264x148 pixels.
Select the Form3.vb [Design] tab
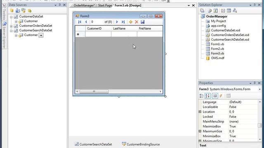tap(127, 5)
